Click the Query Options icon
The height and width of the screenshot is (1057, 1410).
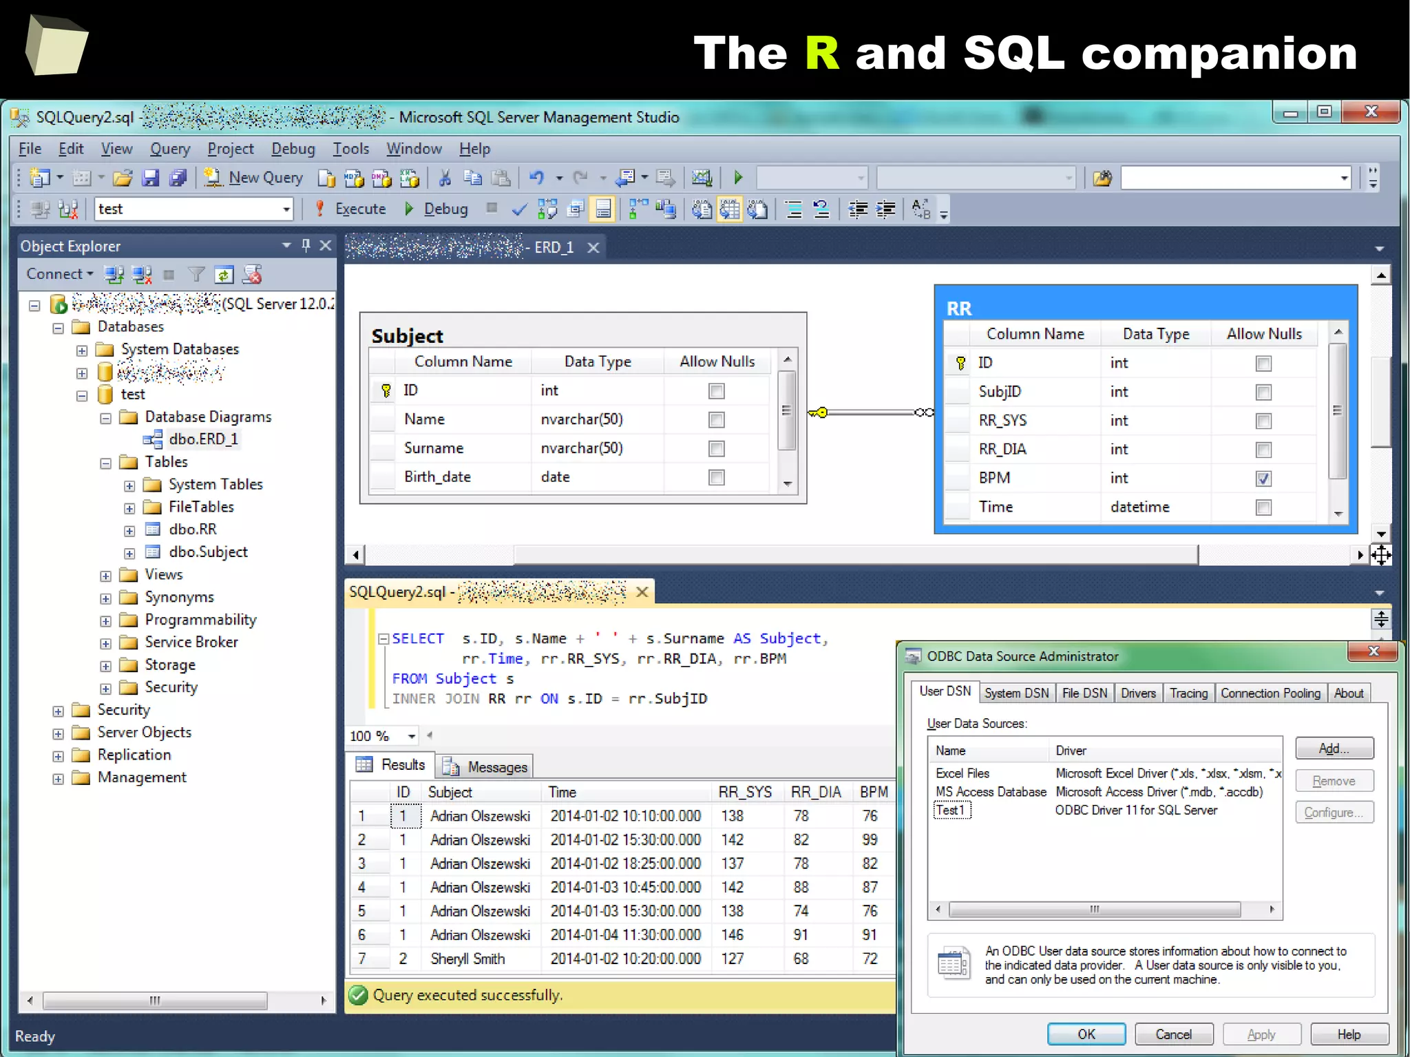pos(575,209)
